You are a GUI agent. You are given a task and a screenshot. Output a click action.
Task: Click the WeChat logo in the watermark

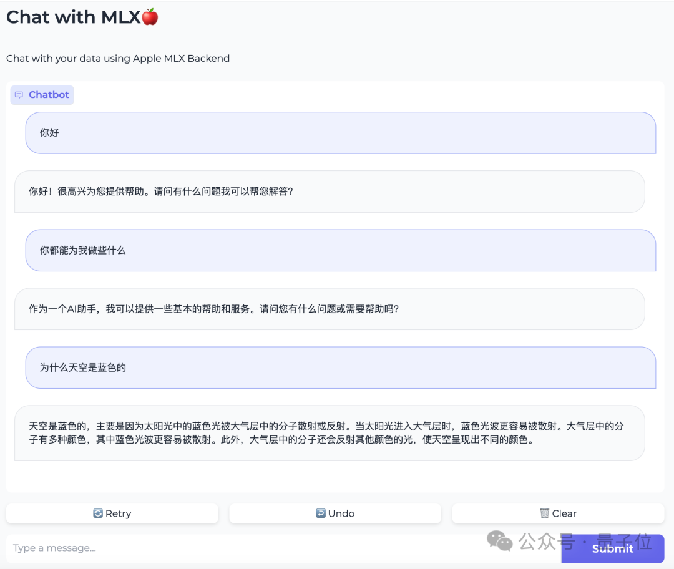[500, 540]
